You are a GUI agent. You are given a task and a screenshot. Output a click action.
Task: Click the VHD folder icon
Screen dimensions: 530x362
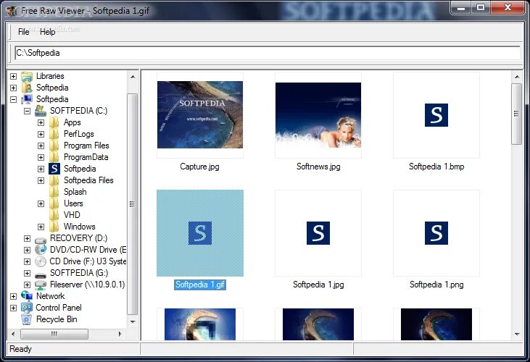click(54, 215)
